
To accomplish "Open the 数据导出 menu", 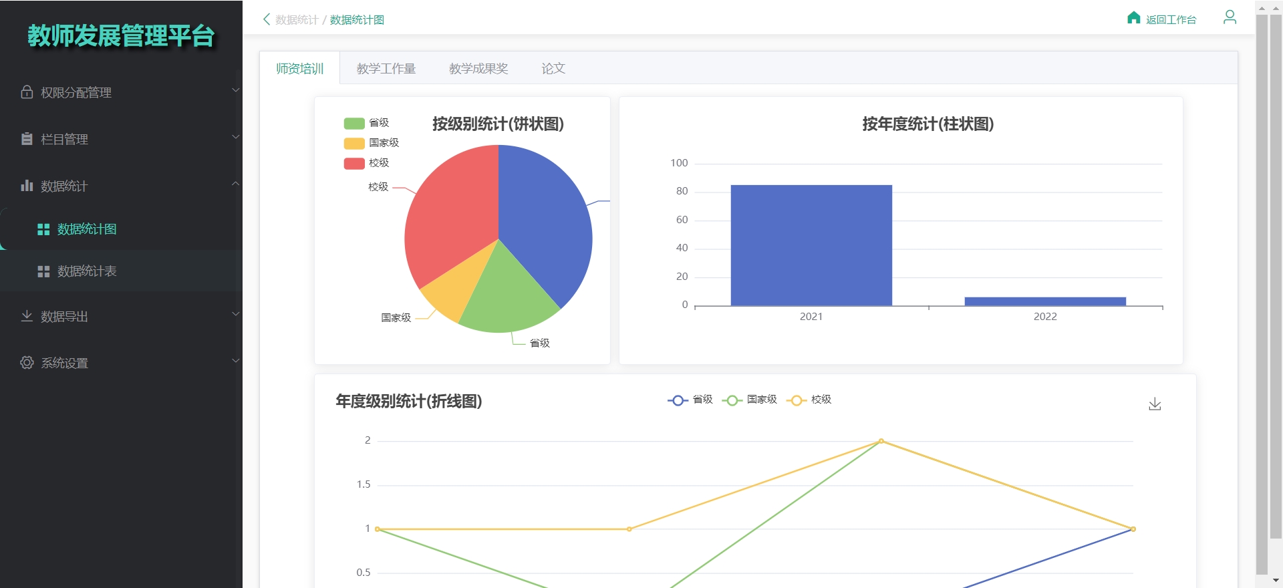I will pyautogui.click(x=121, y=316).
